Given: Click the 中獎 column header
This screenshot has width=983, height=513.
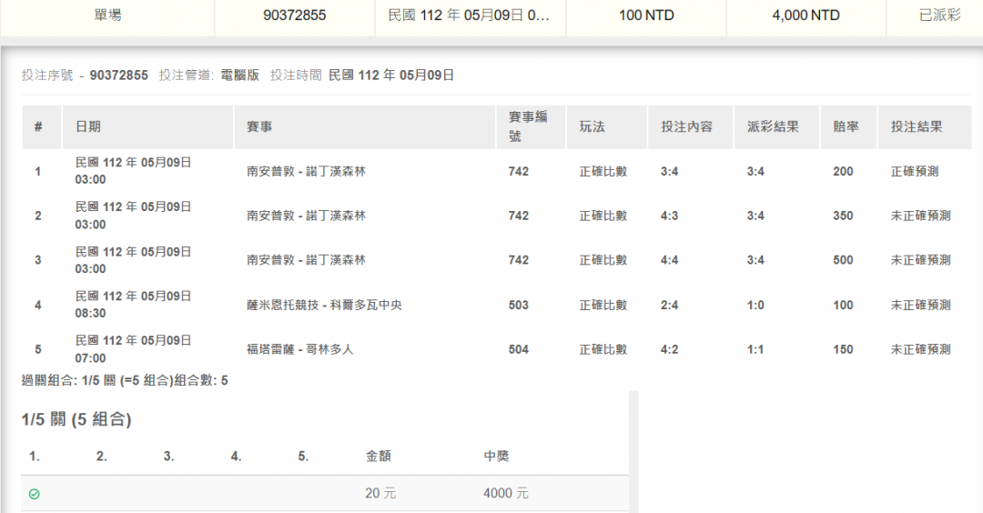Looking at the screenshot, I should click(496, 456).
